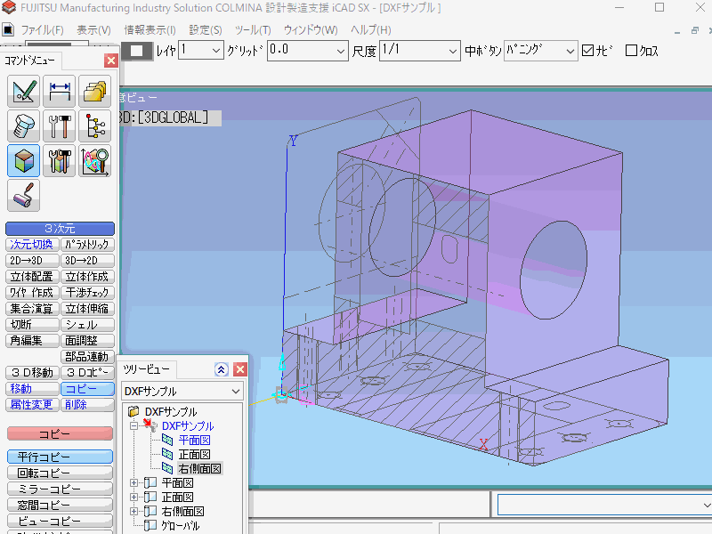This screenshot has width=712, height=534.
Task: Click the 干渉チェック button
Action: click(86, 292)
